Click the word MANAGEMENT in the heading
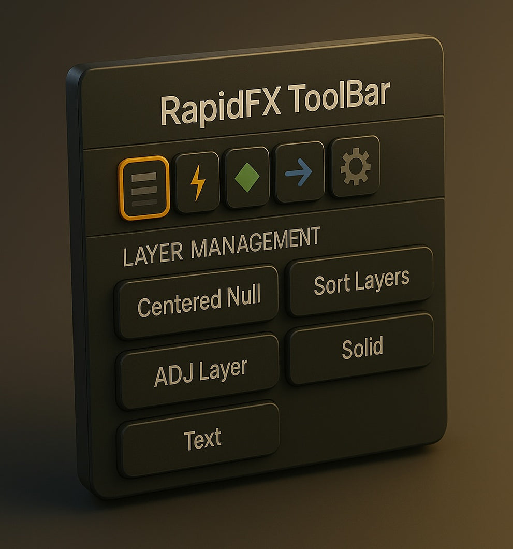The width and height of the screenshot is (513, 549). click(x=256, y=242)
